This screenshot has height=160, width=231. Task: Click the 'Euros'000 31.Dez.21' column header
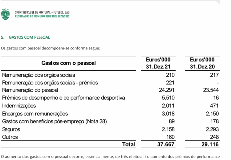(158, 63)
